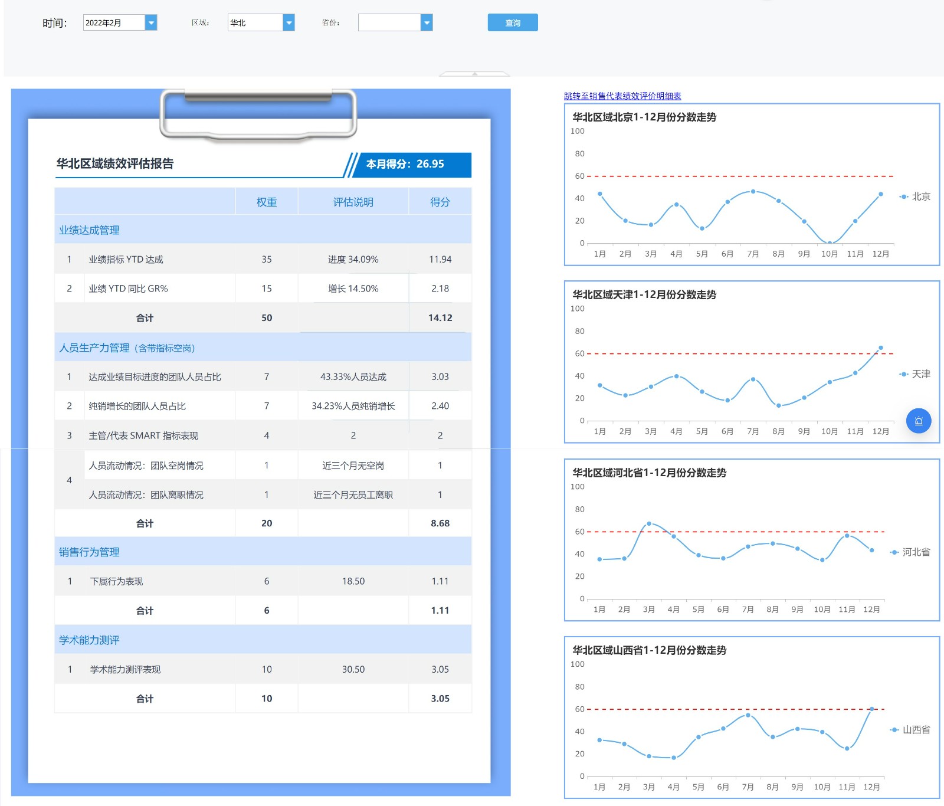Toggle the 天津 legend series marker

[904, 374]
